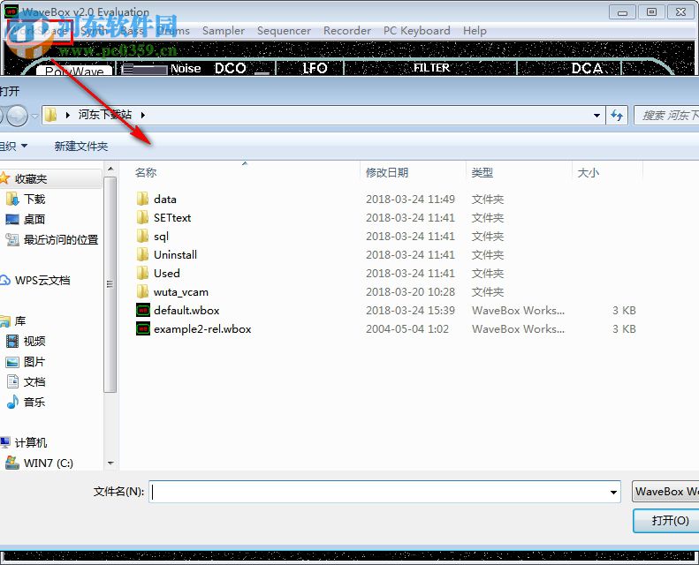
Task: Open Recorder menu in WaveBox
Action: [347, 31]
